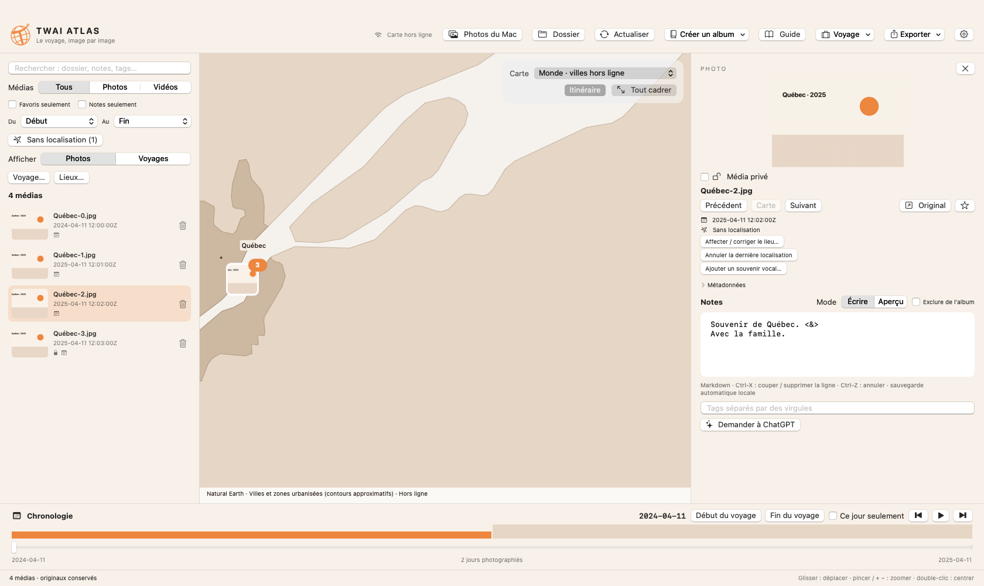The image size is (984, 586).
Task: Play the Chronologie timeline
Action: [941, 516]
